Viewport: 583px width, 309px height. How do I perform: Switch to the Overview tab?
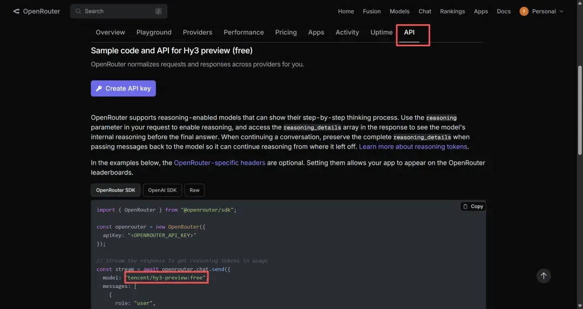click(111, 32)
